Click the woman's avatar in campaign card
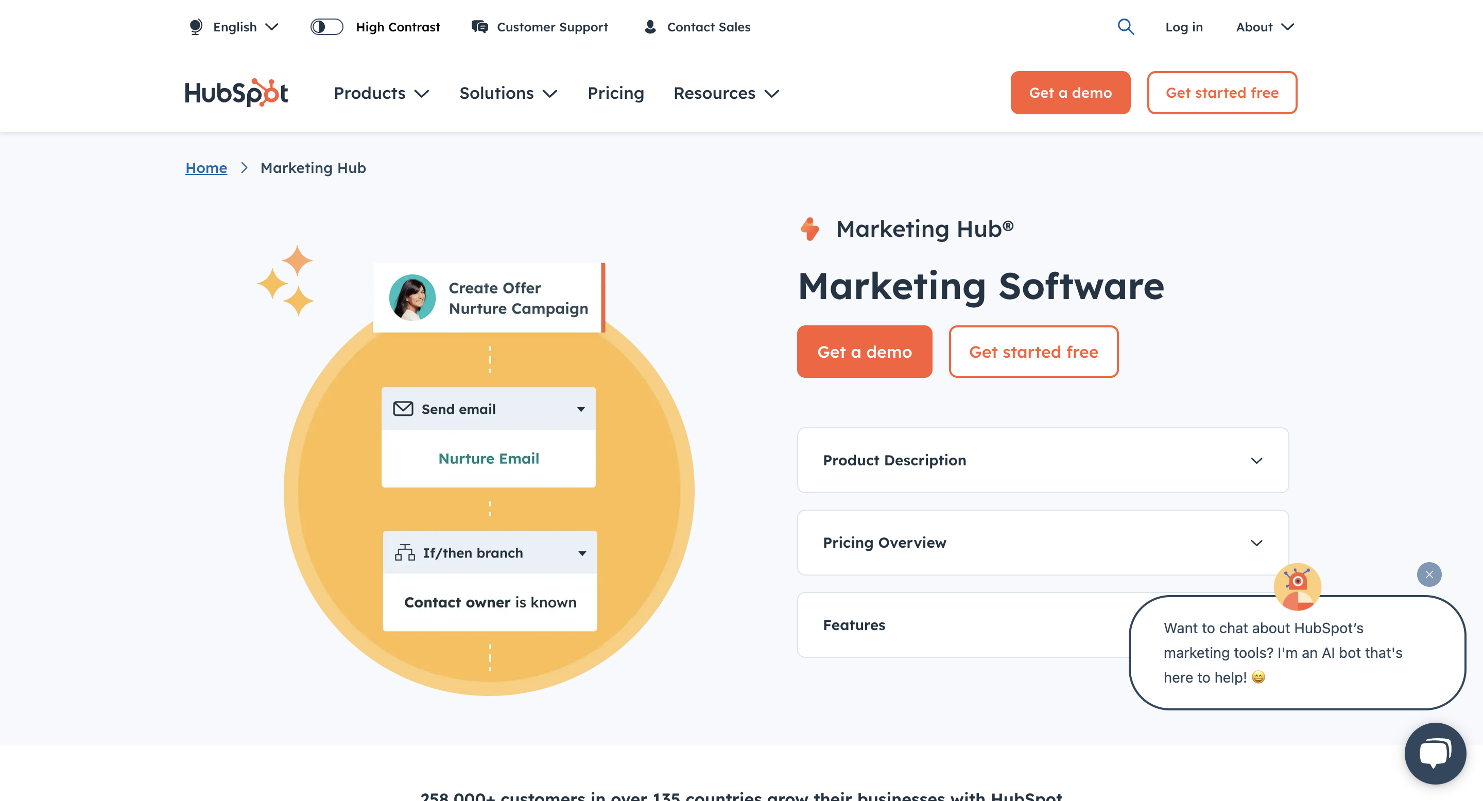 tap(412, 298)
